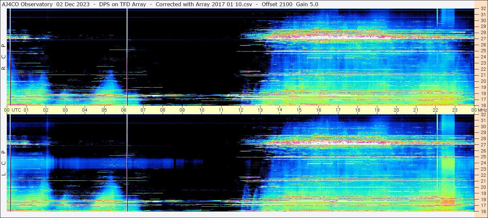Select the 11 hour tick label
This screenshot has height=218, width=488.
point(221,110)
